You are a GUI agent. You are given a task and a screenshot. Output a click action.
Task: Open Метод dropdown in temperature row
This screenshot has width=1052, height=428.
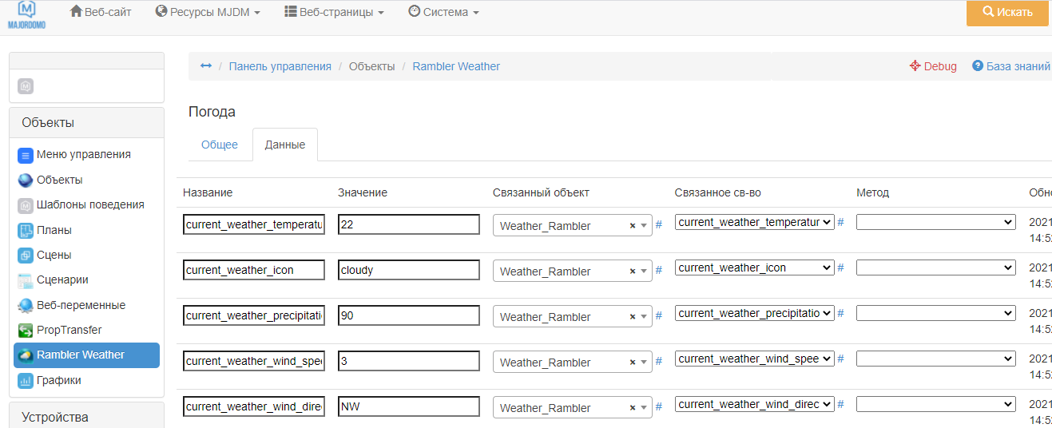935,223
